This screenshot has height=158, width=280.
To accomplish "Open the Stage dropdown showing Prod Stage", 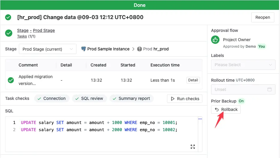I will coord(48,49).
